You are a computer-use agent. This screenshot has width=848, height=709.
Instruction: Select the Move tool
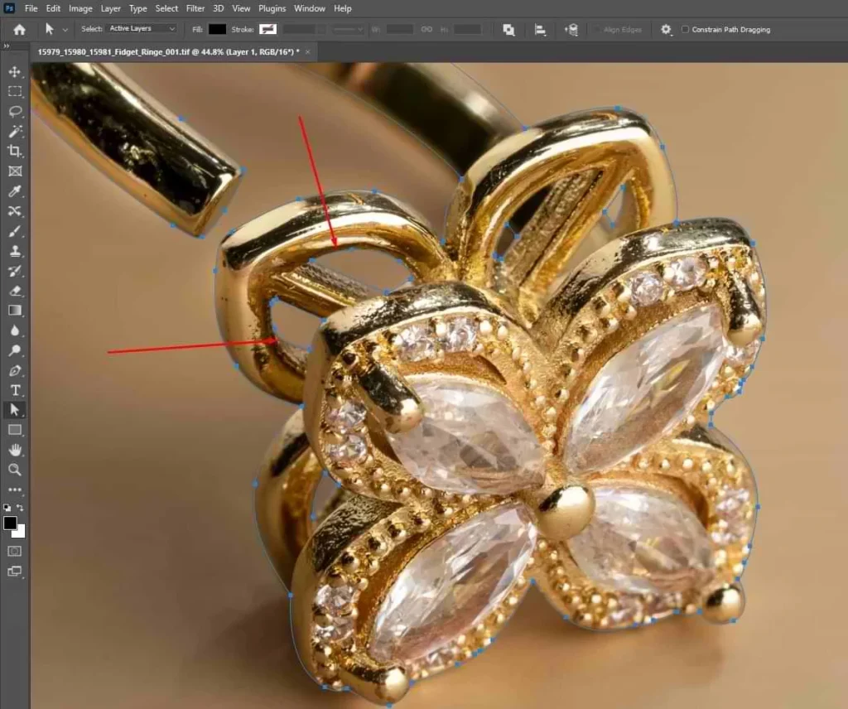tap(14, 72)
